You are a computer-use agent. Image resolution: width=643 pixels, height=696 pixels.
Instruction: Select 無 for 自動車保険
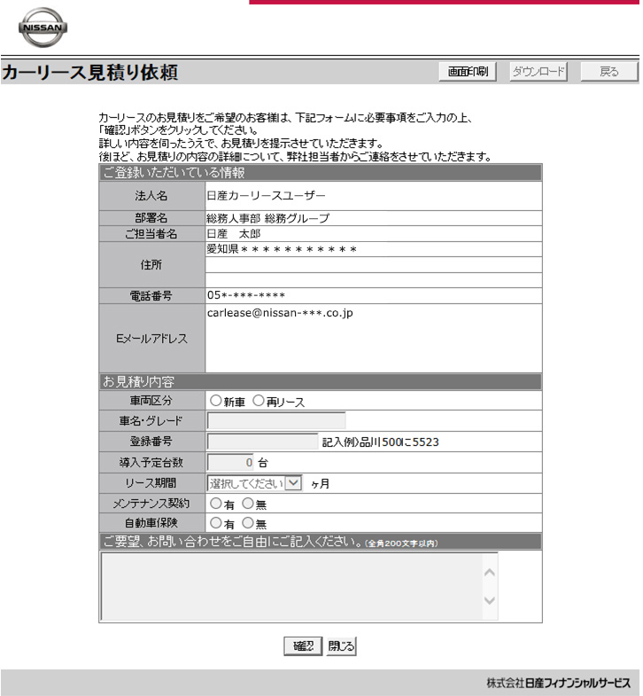pyautogui.click(x=248, y=523)
